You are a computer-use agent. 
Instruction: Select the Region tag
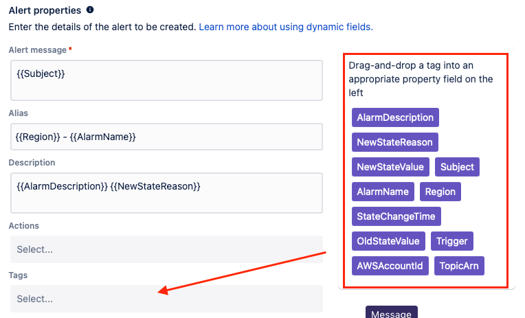[x=440, y=192]
